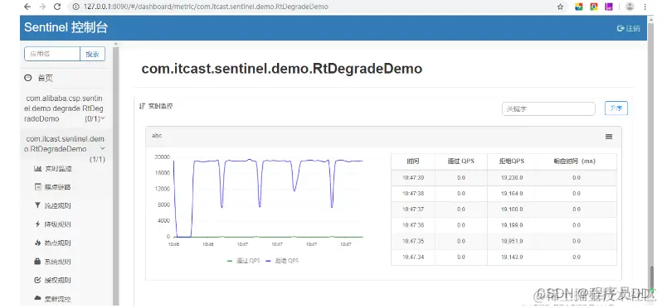
Task: Click the purple extension icon
Action: [608, 7]
